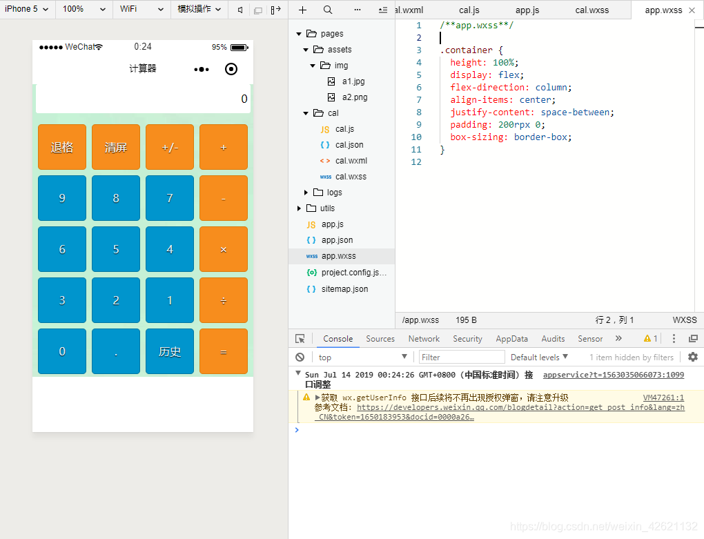Click the collapse-all tree icon
The height and width of the screenshot is (539, 704).
point(383,10)
